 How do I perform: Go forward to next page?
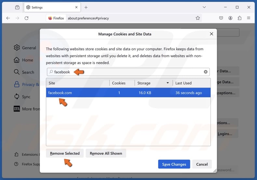(x=17, y=18)
